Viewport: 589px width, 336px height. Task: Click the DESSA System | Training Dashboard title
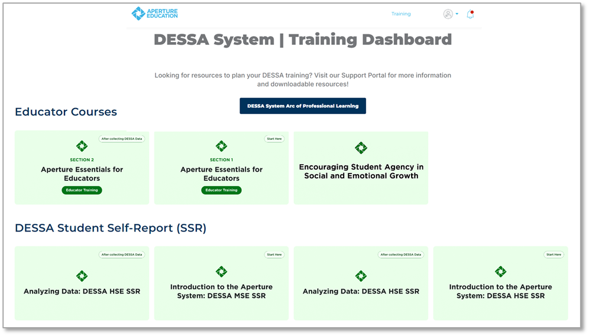click(x=303, y=40)
